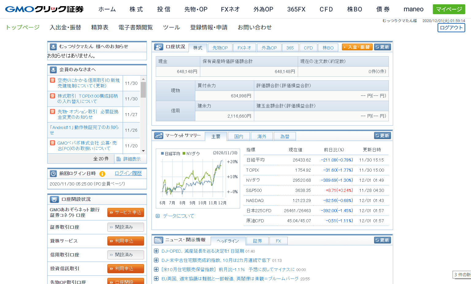The height and width of the screenshot is (284, 471).
Task: Click the red icon of GMOペパボ notice
Action: [52, 143]
